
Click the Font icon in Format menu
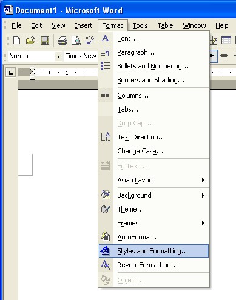click(105, 38)
